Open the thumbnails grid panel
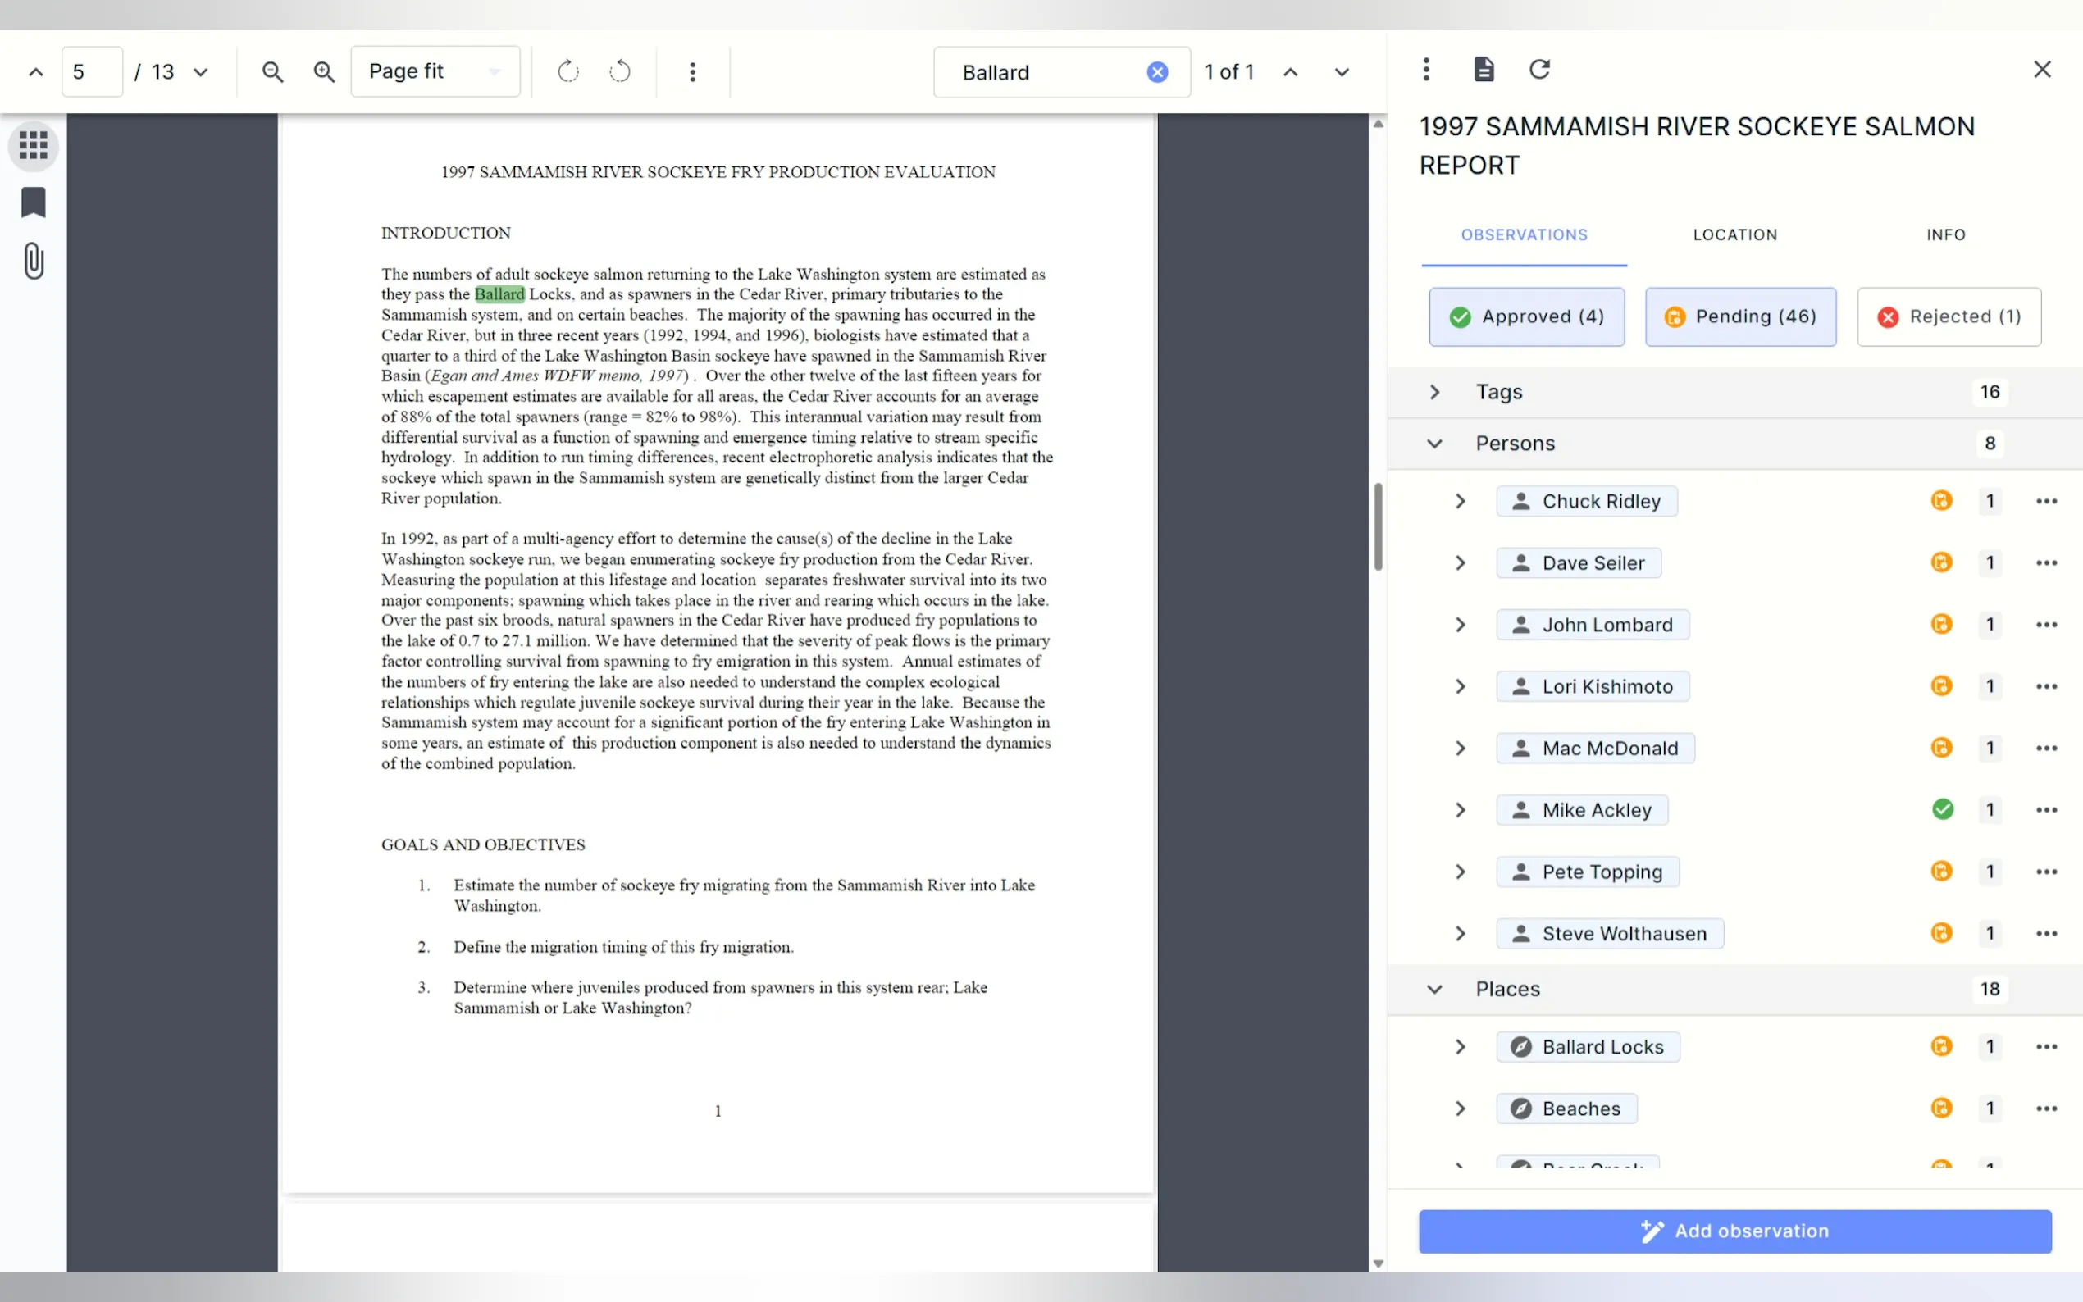This screenshot has height=1302, width=2083. 33,144
